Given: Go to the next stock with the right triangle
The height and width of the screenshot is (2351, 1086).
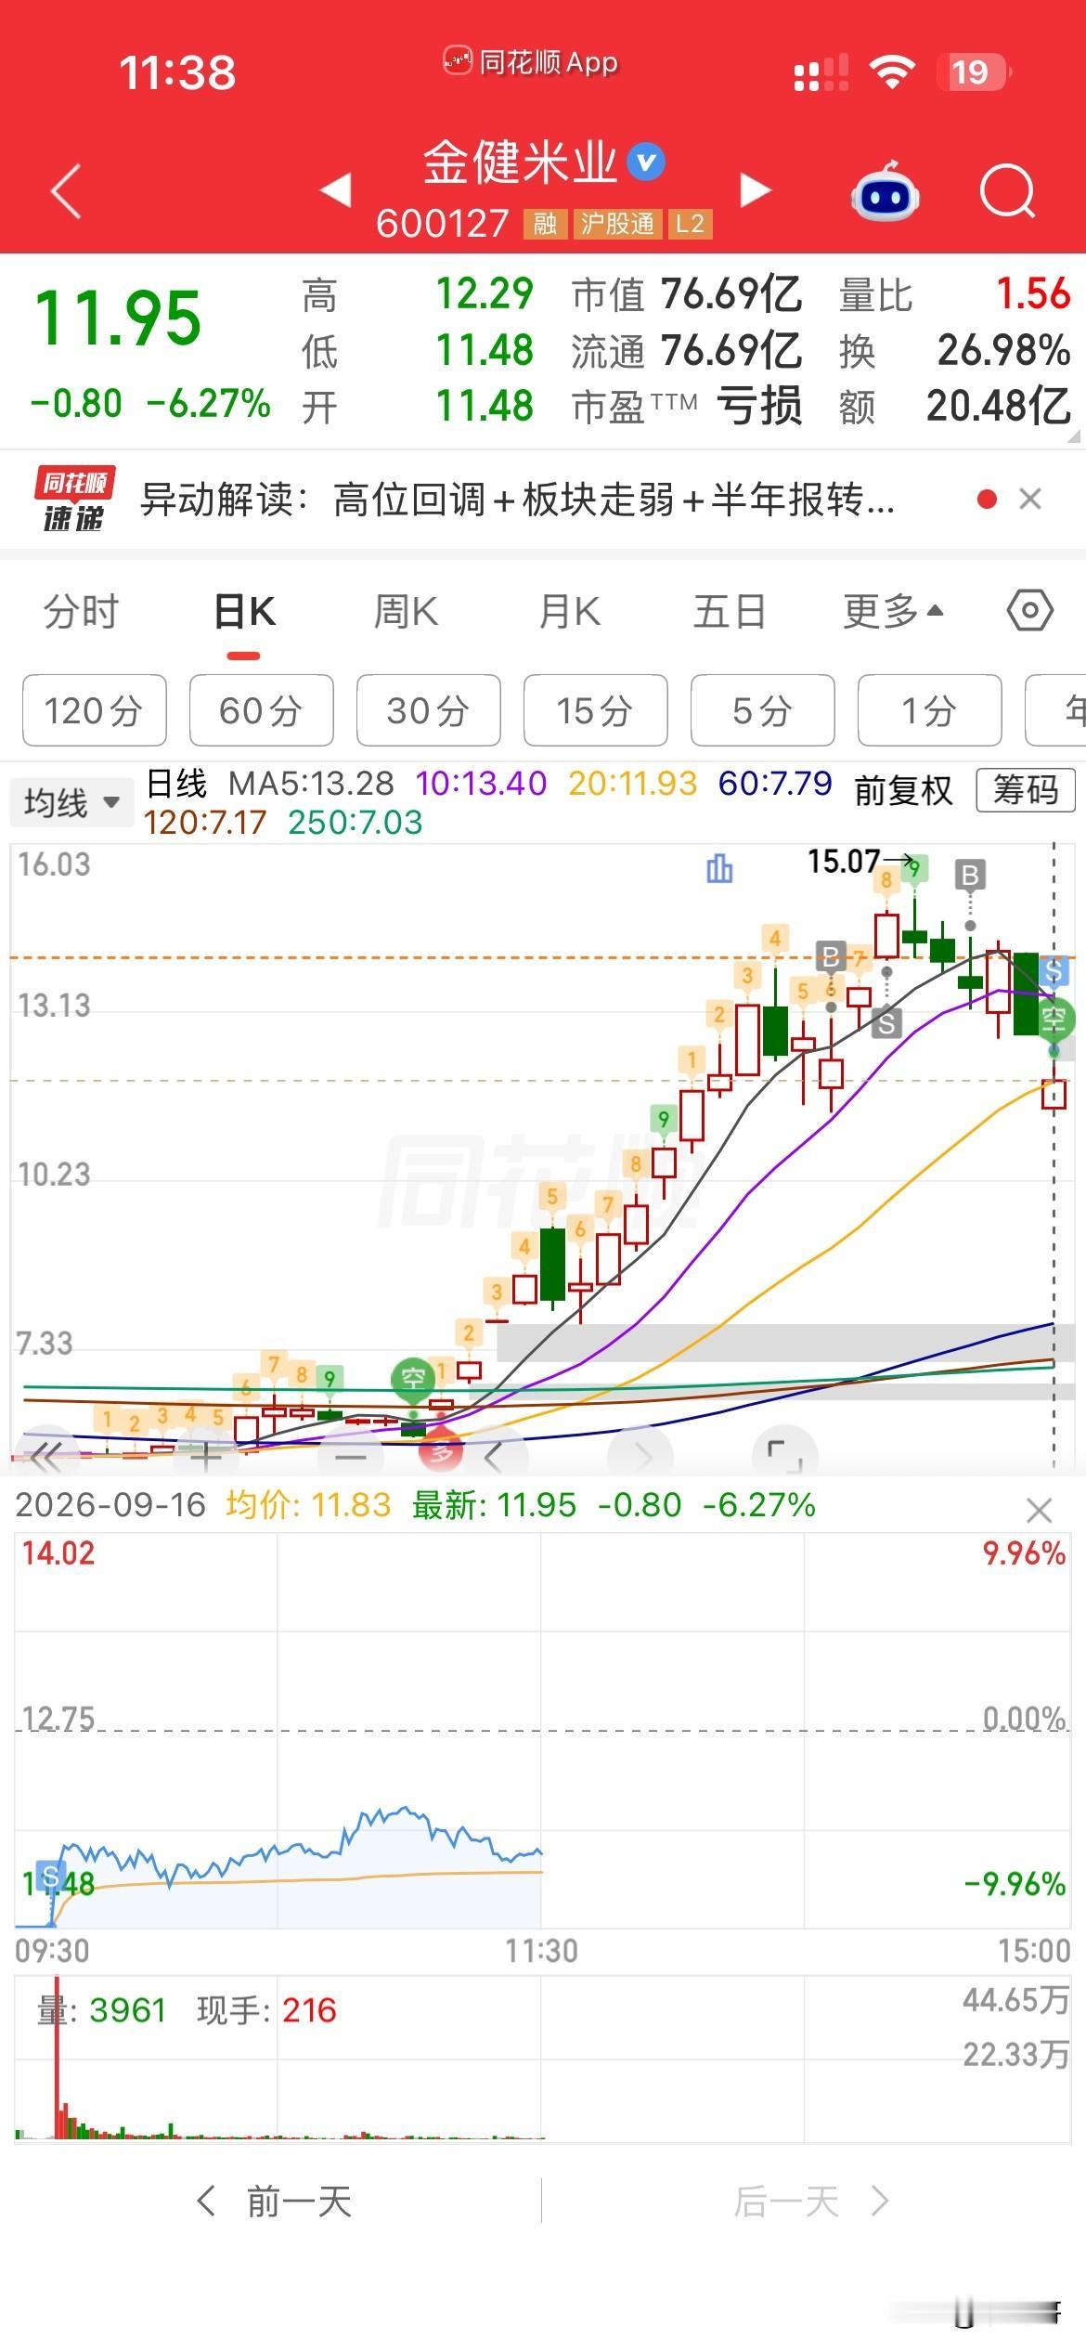Looking at the screenshot, I should pyautogui.click(x=756, y=190).
